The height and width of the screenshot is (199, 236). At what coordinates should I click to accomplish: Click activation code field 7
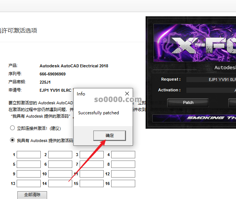point(92,164)
